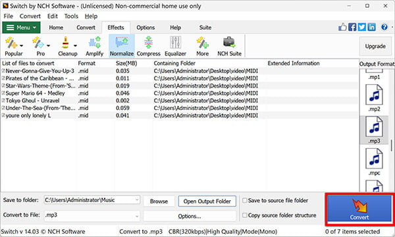Click the Upgrade button
Screen dimensions: 395x237
[x=375, y=46]
